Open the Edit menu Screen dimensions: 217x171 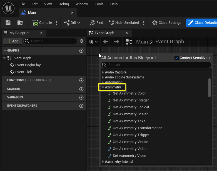click(35, 4)
